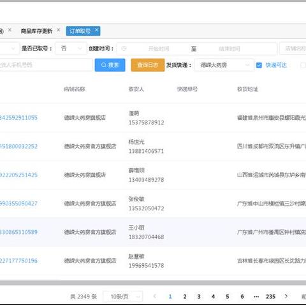Open the 是否已取号 dropdown
This screenshot has height=306, width=306.
(x=71, y=48)
